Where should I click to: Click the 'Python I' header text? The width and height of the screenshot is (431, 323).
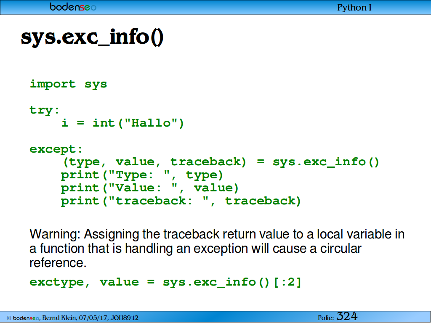(x=354, y=8)
